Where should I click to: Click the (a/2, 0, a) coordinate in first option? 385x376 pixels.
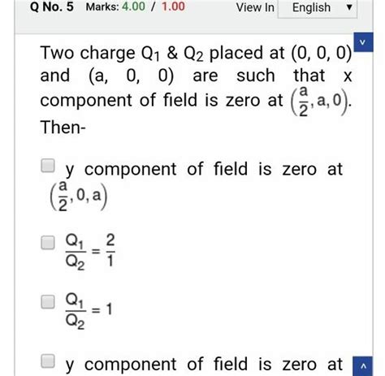(x=79, y=196)
